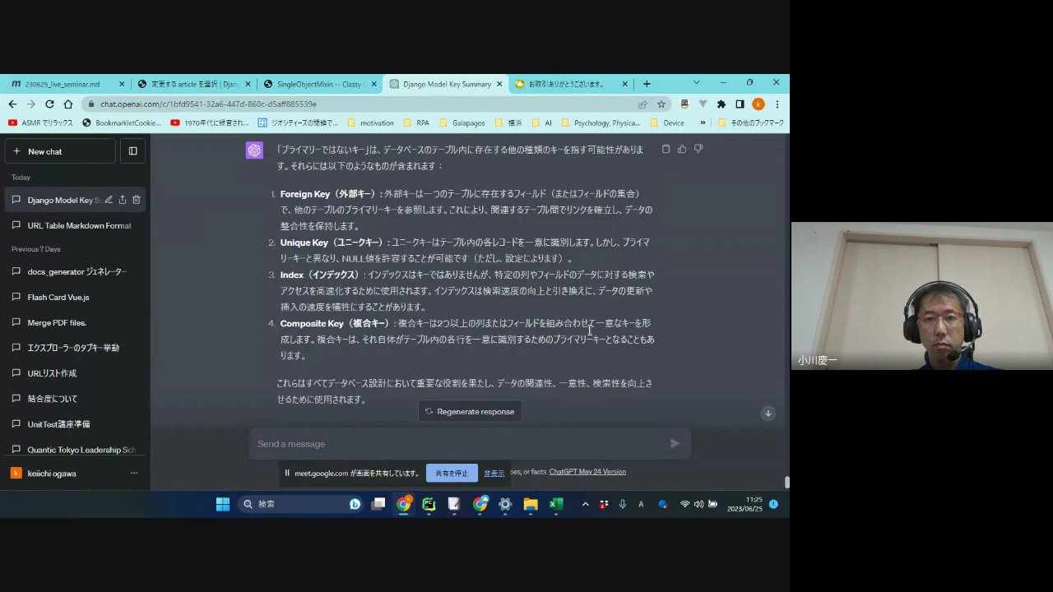Switch to SingleObjectMixin Classy tab
Viewport: 1053px width, 592px height.
[319, 84]
